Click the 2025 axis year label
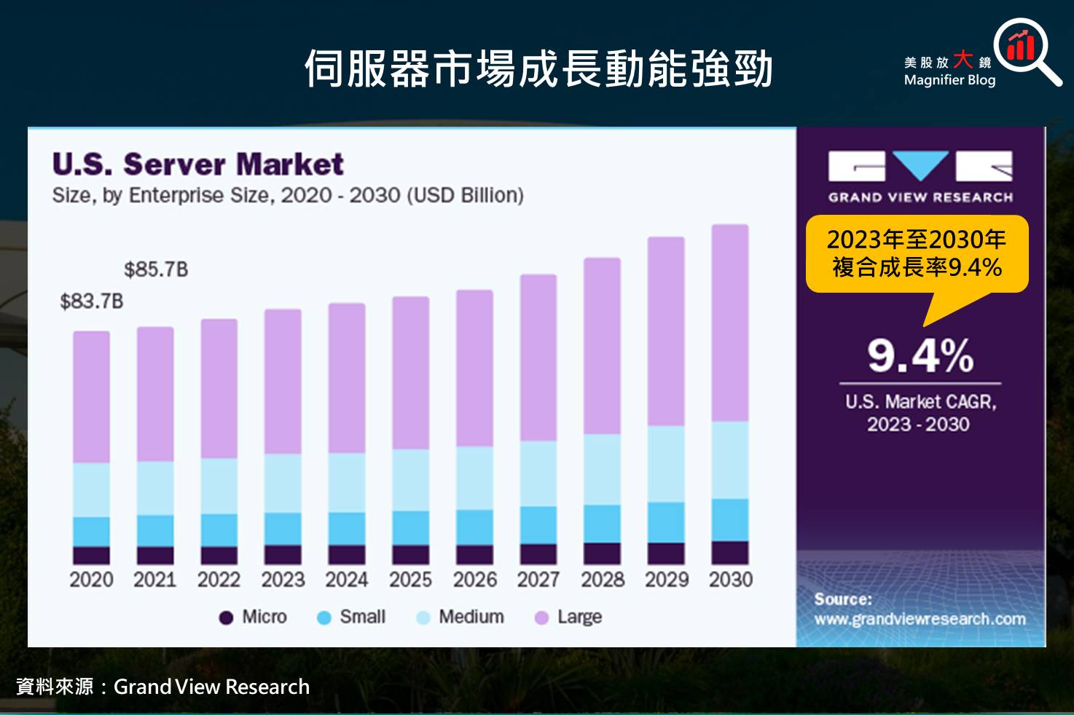The image size is (1074, 715). point(410,580)
